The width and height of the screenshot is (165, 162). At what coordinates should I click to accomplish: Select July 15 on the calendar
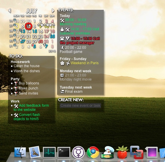point(35,31)
